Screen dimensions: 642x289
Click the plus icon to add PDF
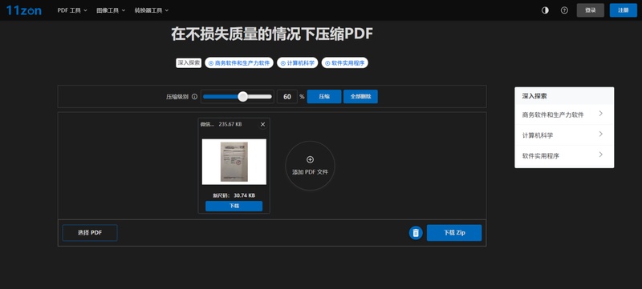(310, 159)
